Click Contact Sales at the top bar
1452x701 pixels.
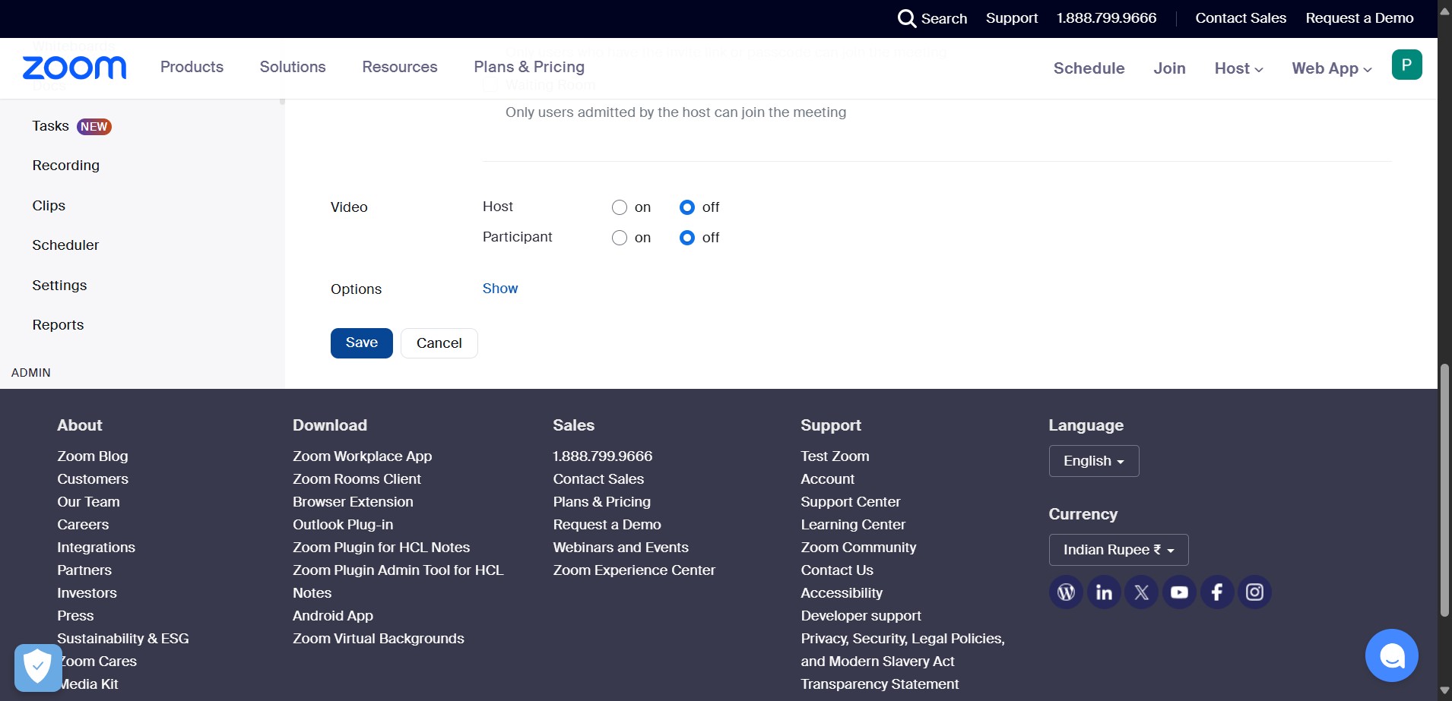click(x=1241, y=18)
